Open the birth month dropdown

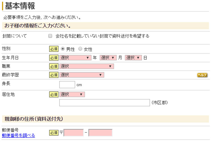(x=108, y=58)
